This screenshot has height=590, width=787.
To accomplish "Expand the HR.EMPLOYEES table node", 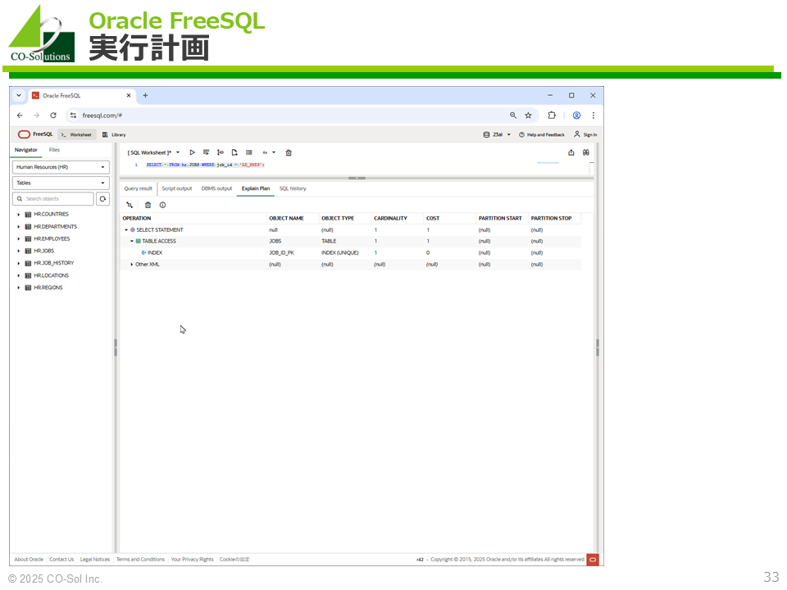I will point(18,239).
